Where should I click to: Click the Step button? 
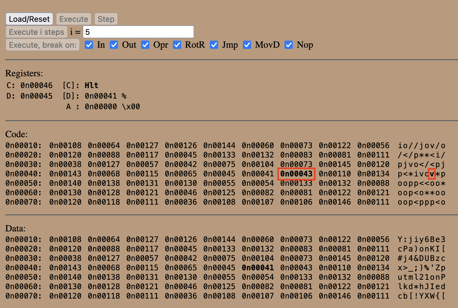[106, 19]
